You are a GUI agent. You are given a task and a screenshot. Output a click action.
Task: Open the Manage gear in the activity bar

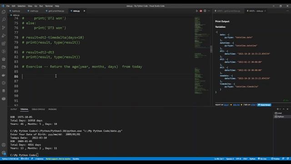4,153
